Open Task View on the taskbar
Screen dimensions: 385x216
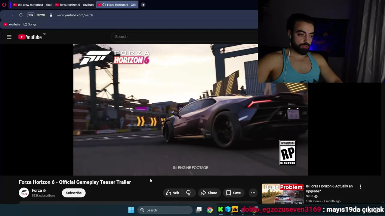[199, 210]
